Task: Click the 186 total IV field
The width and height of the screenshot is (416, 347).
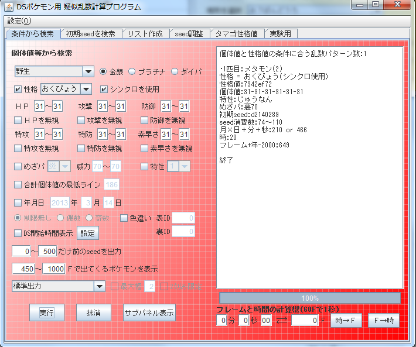Action: point(112,184)
